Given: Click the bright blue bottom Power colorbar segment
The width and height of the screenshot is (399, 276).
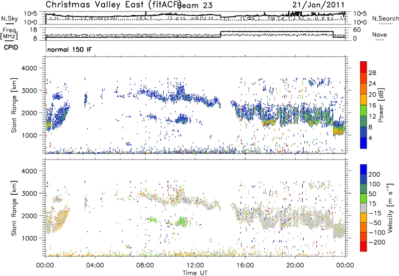Looking at the screenshot, I should [364, 143].
